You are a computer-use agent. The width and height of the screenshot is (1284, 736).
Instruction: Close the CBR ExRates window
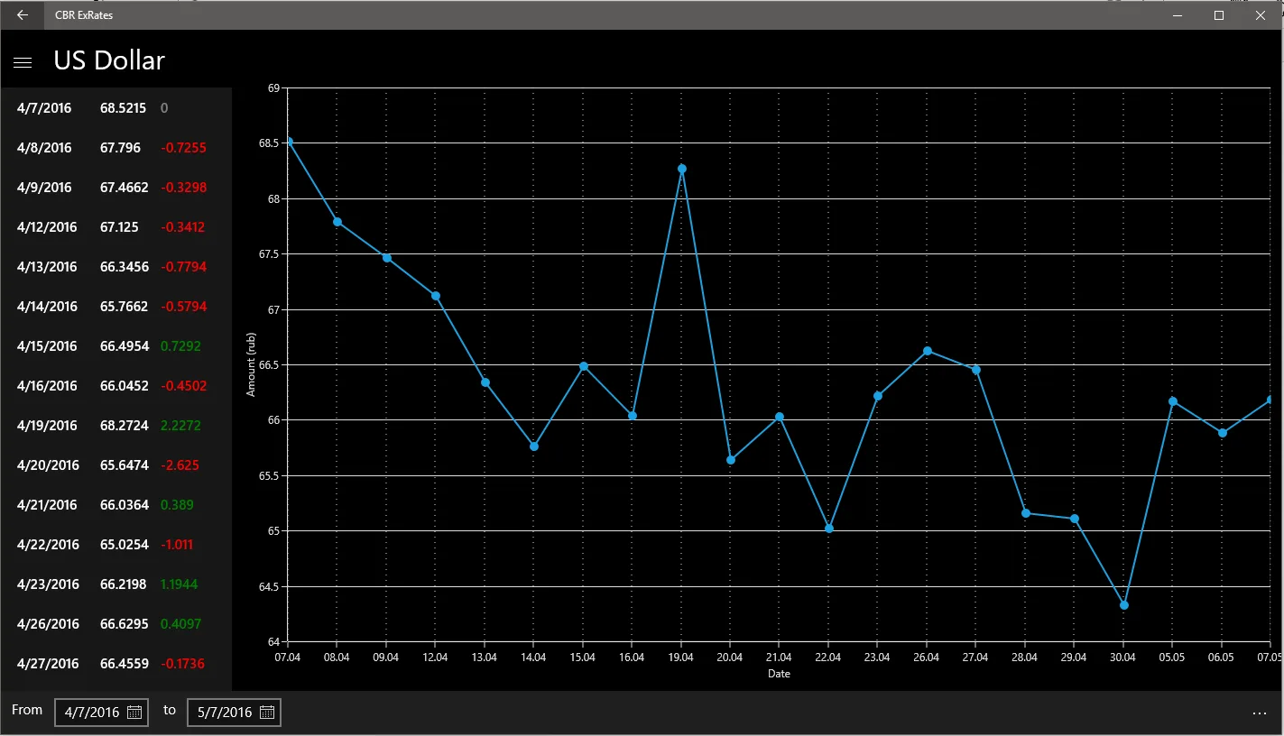1261,15
